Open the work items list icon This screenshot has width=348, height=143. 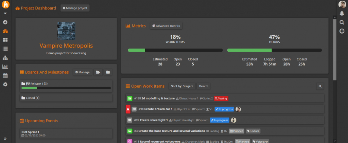(5, 49)
